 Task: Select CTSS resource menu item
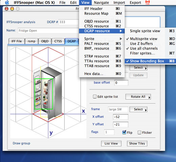point(102,26)
